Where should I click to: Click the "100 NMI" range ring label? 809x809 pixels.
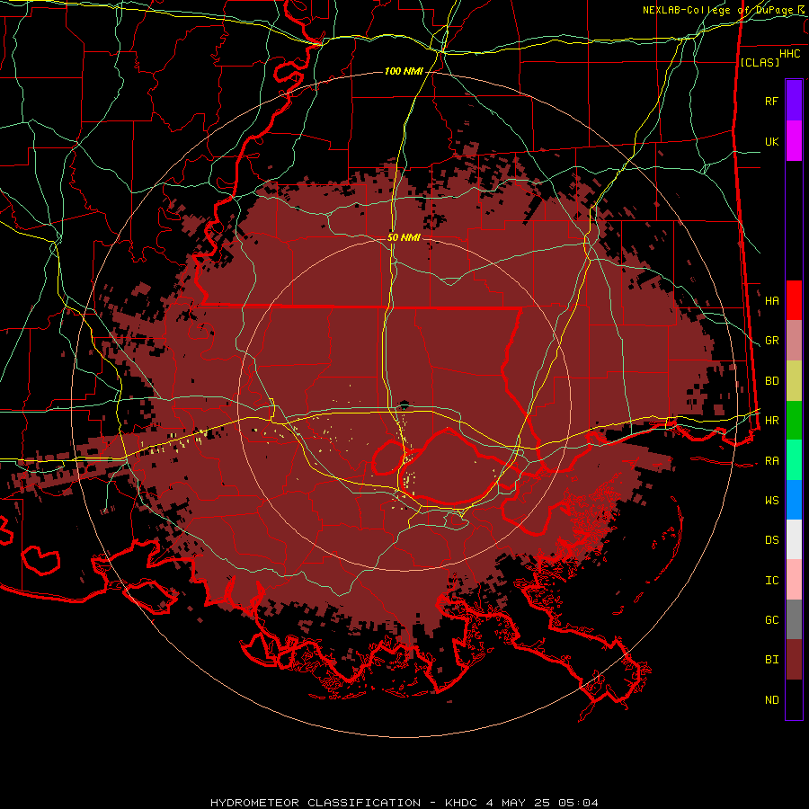coord(404,71)
